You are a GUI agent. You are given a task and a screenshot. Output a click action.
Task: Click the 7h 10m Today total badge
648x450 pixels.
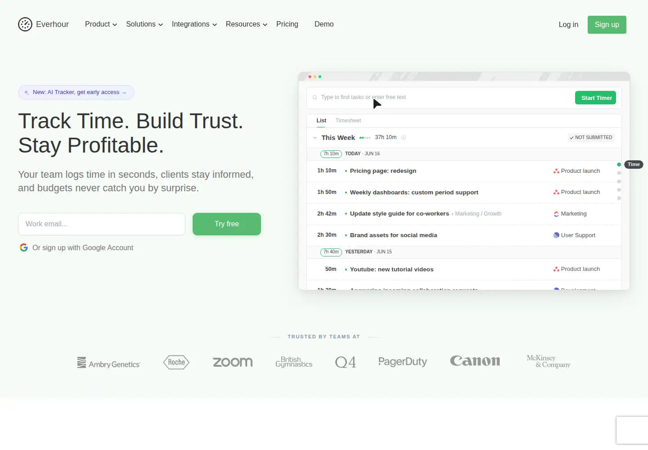pyautogui.click(x=331, y=154)
